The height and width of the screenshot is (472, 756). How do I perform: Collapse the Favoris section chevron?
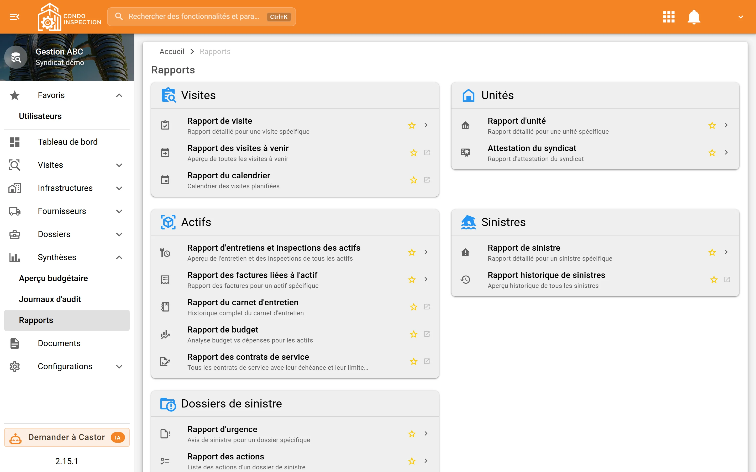coord(119,95)
